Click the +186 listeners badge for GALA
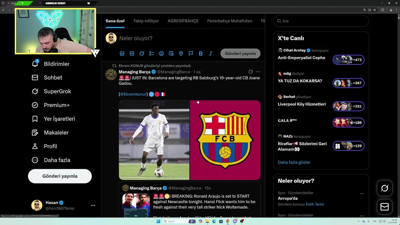The height and width of the screenshot is (225, 400). 348,122
